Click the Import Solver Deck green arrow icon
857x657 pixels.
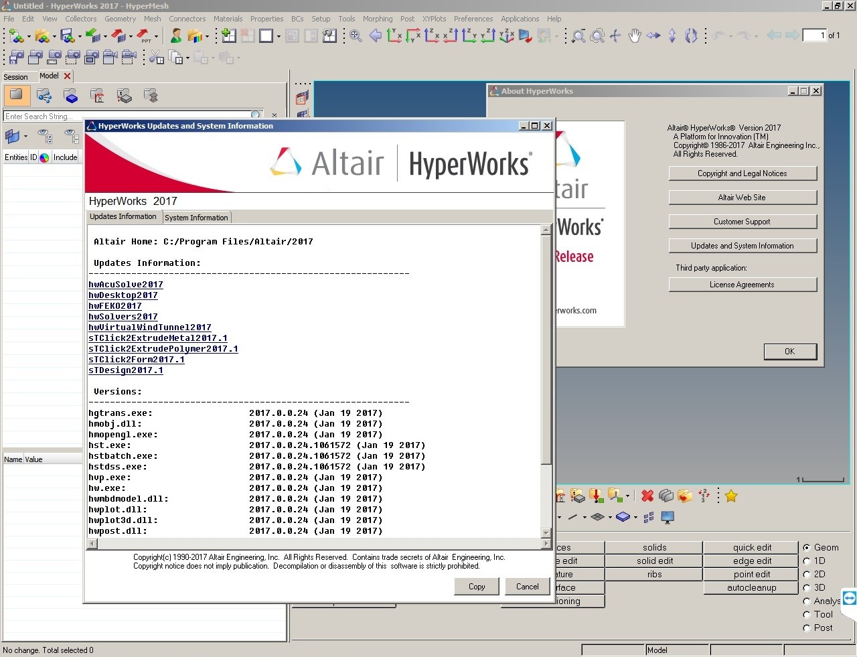coord(92,35)
